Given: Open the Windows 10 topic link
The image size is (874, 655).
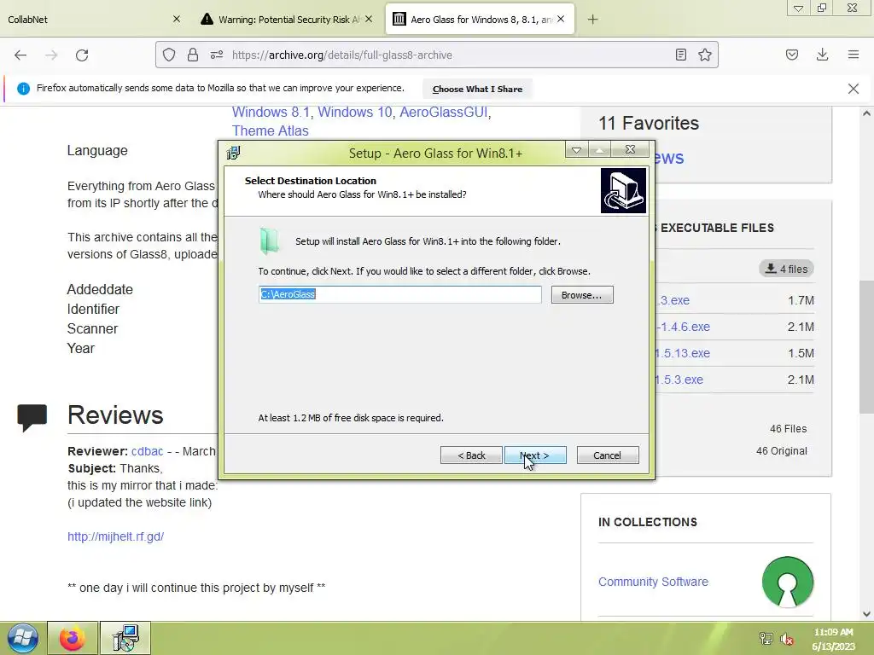Looking at the screenshot, I should [355, 112].
